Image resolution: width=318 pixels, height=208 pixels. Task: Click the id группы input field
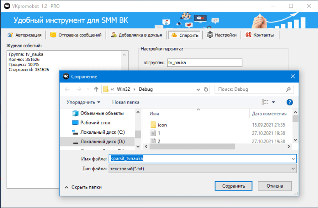[204, 62]
